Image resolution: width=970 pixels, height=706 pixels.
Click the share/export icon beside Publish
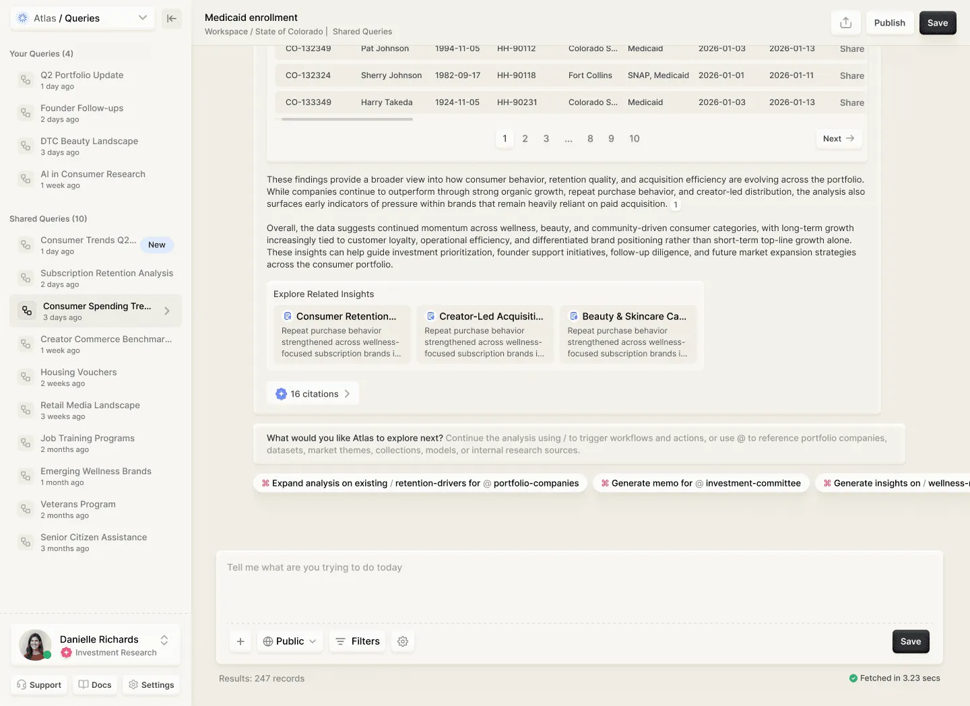[x=846, y=23]
